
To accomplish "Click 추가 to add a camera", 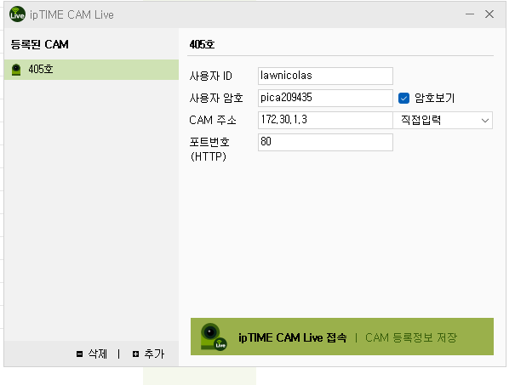I will click(154, 354).
